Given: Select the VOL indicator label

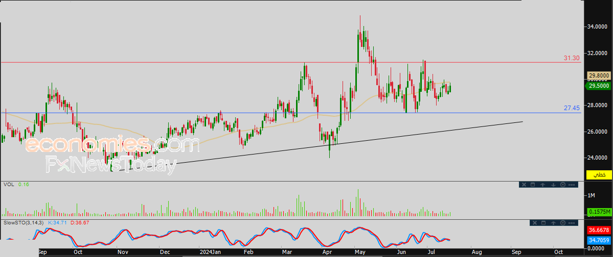Looking at the screenshot, I should (x=9, y=184).
